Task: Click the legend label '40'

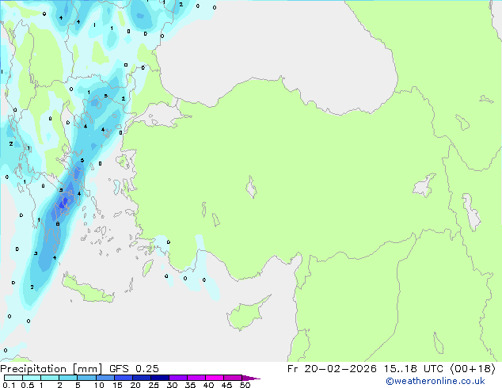Action: [x=208, y=385]
